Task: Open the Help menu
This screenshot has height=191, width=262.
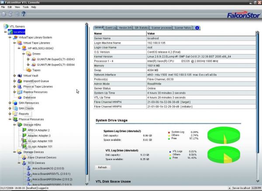Action: 34,7
